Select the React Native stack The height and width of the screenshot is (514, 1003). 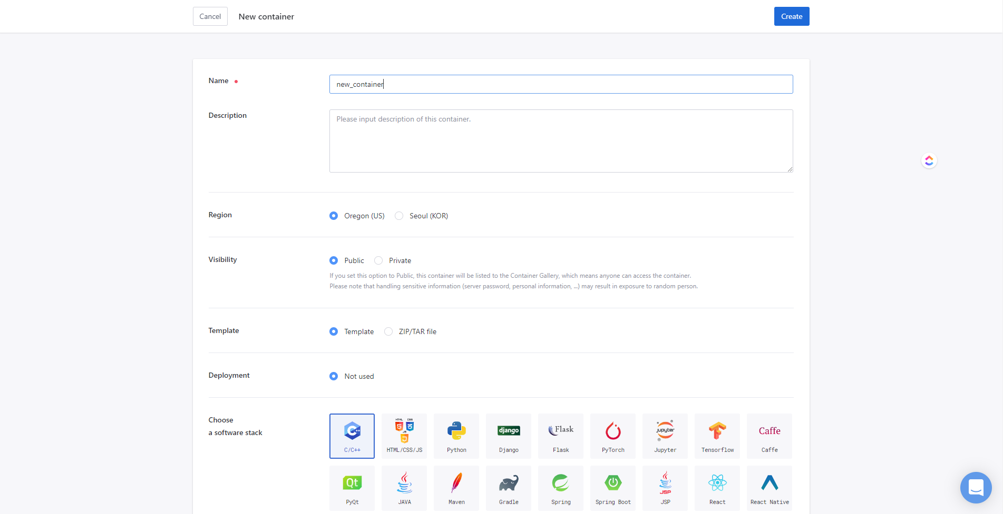click(770, 488)
